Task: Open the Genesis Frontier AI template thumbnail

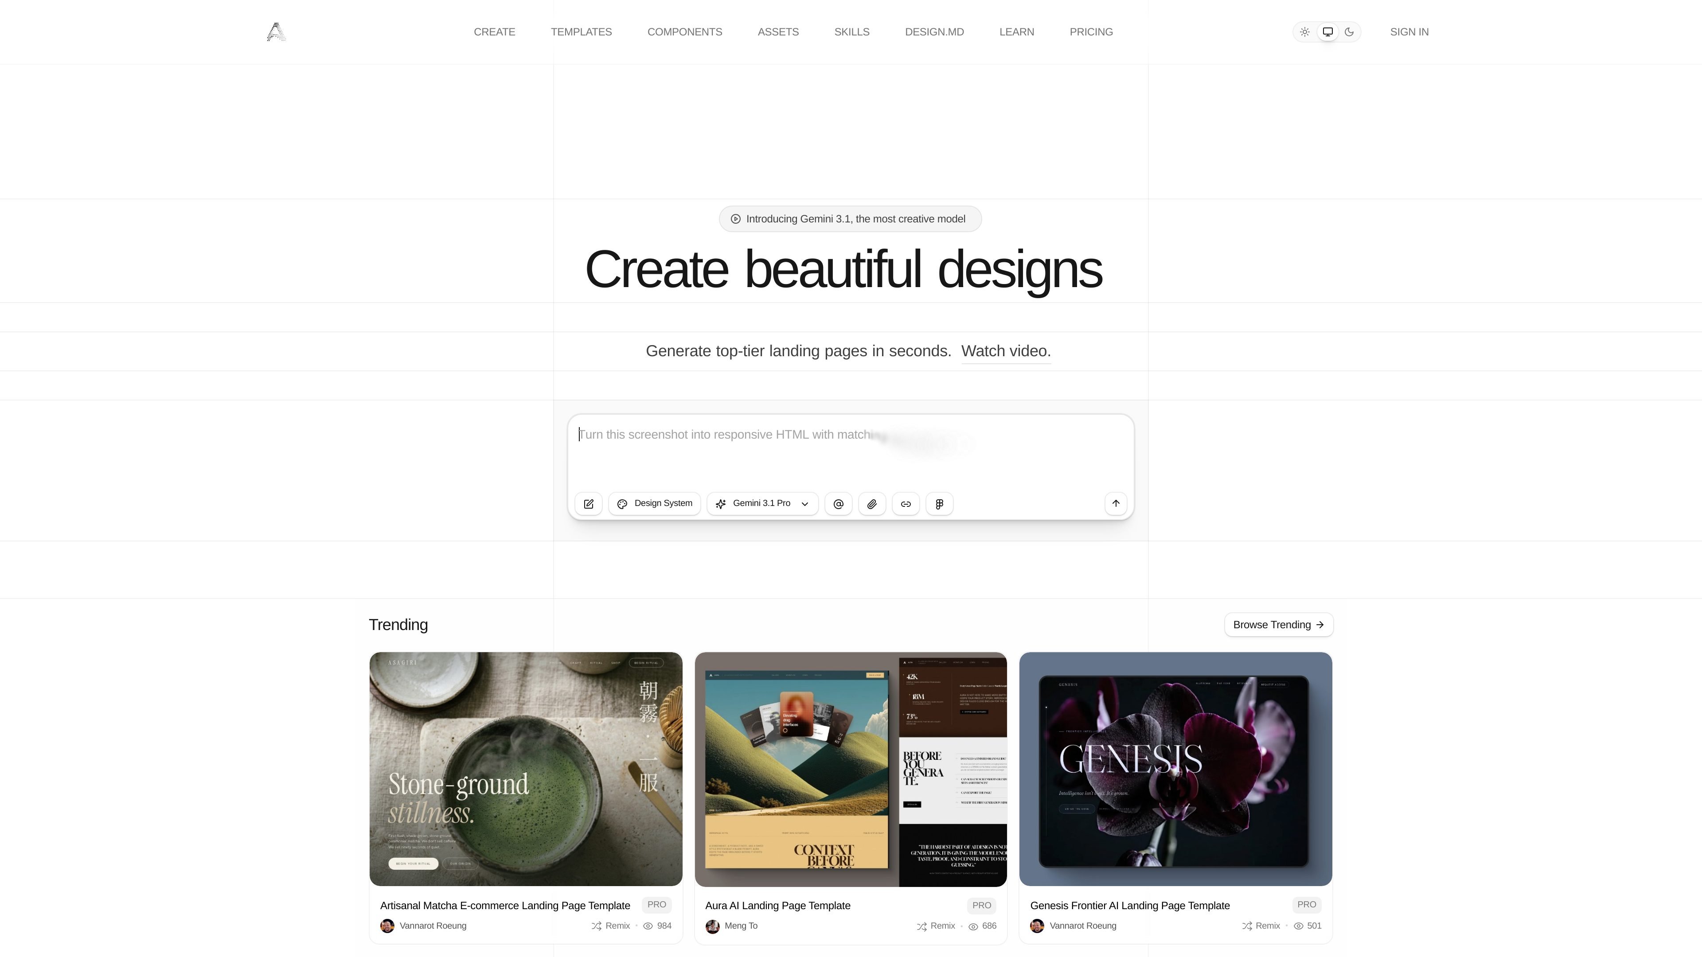Action: (x=1175, y=769)
